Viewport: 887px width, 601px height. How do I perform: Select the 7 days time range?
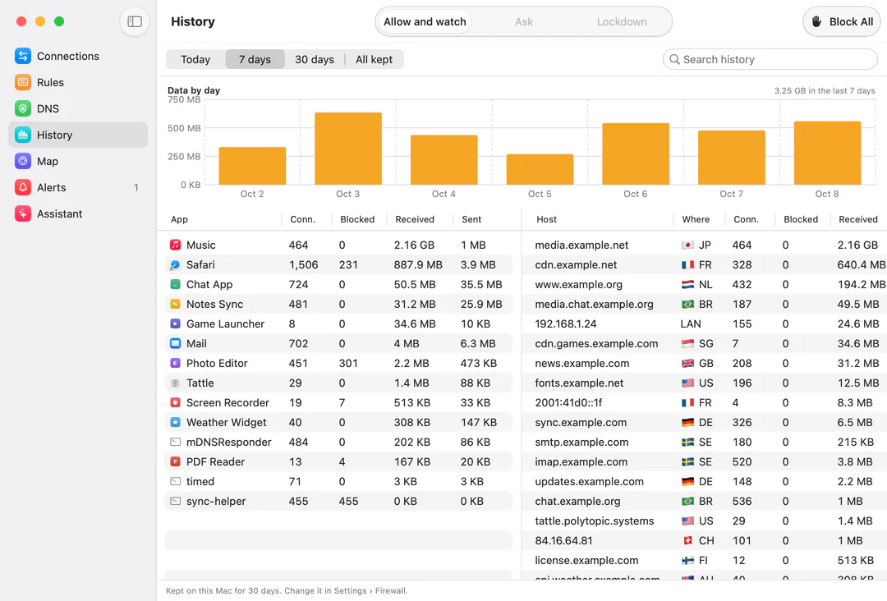click(x=255, y=59)
